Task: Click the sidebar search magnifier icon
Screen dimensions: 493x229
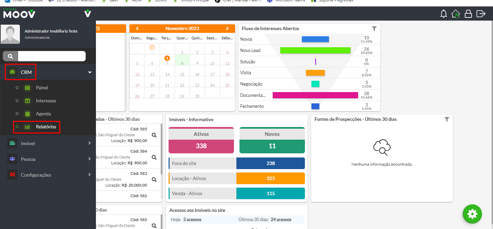Action: tap(10, 56)
